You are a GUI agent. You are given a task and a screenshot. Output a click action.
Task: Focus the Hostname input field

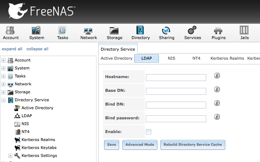click(x=176, y=77)
